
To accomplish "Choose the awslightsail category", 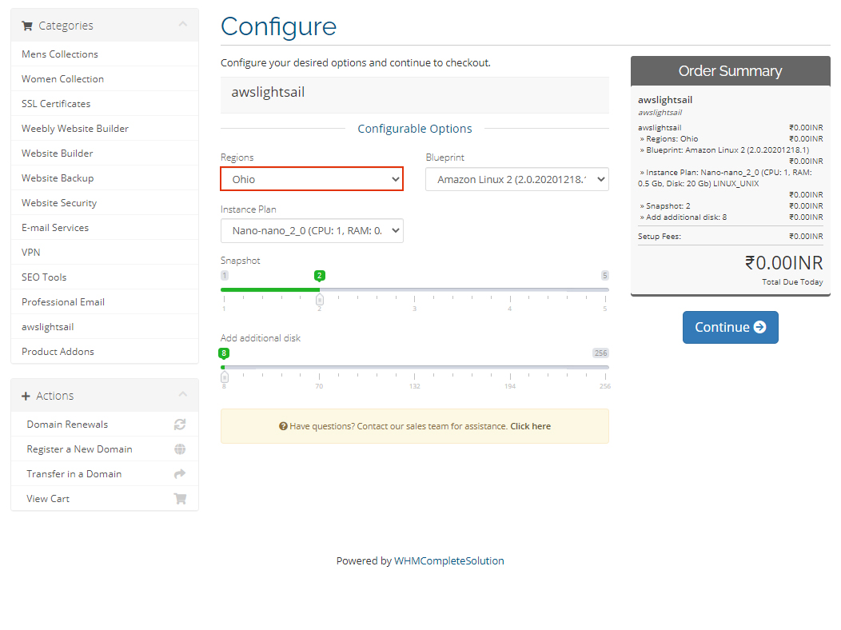I will click(x=47, y=327).
